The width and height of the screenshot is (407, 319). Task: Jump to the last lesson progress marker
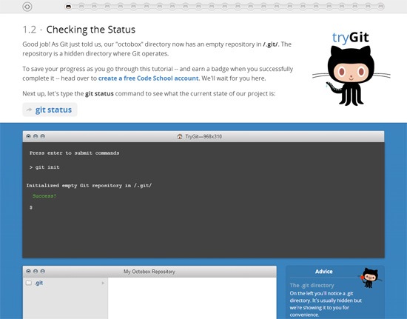point(380,7)
